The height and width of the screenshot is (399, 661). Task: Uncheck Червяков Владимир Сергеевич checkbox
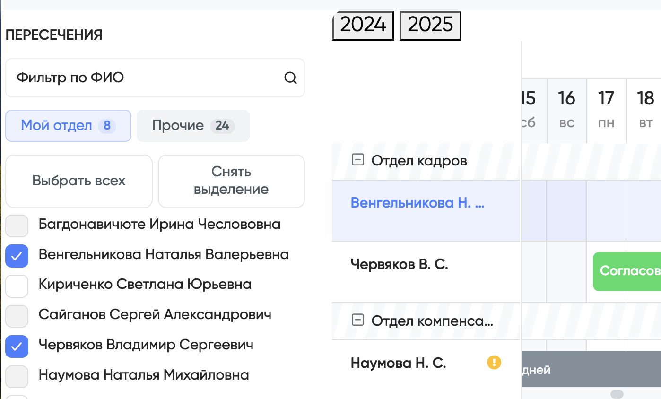point(17,346)
